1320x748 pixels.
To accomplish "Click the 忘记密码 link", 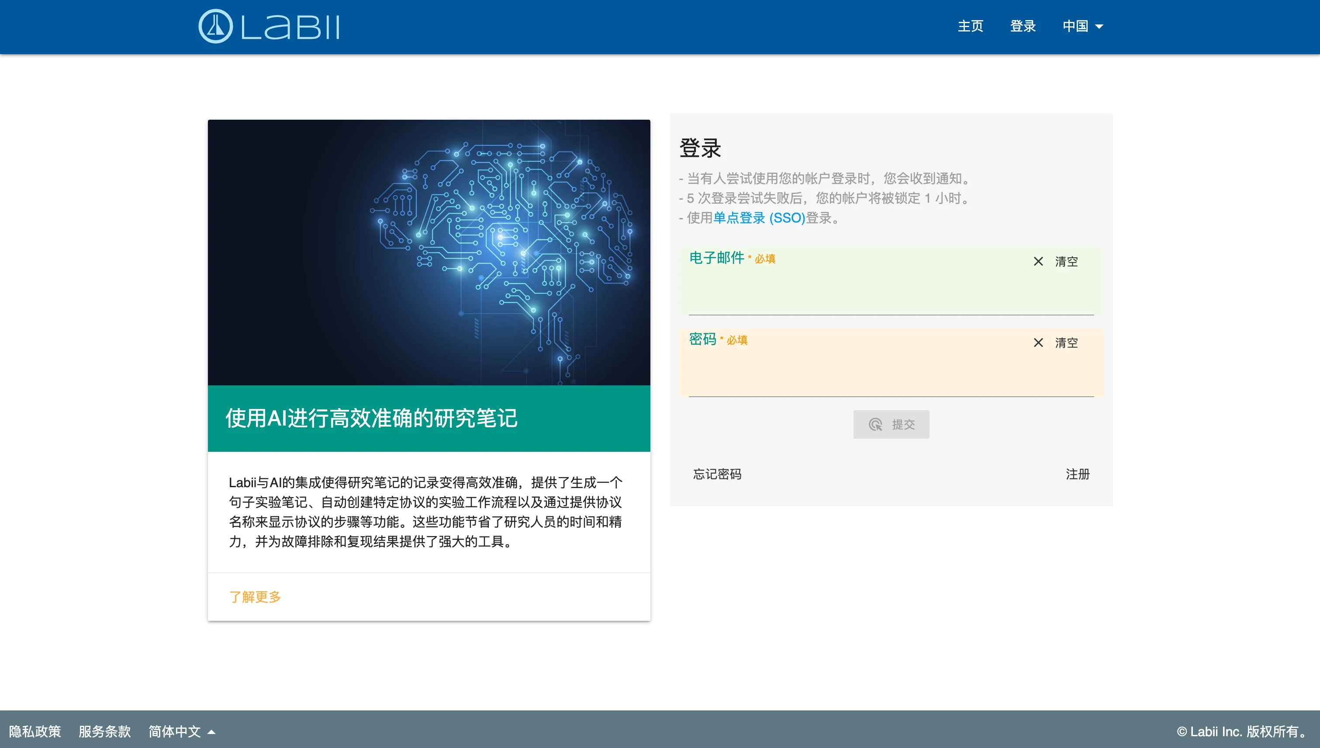I will coord(717,474).
